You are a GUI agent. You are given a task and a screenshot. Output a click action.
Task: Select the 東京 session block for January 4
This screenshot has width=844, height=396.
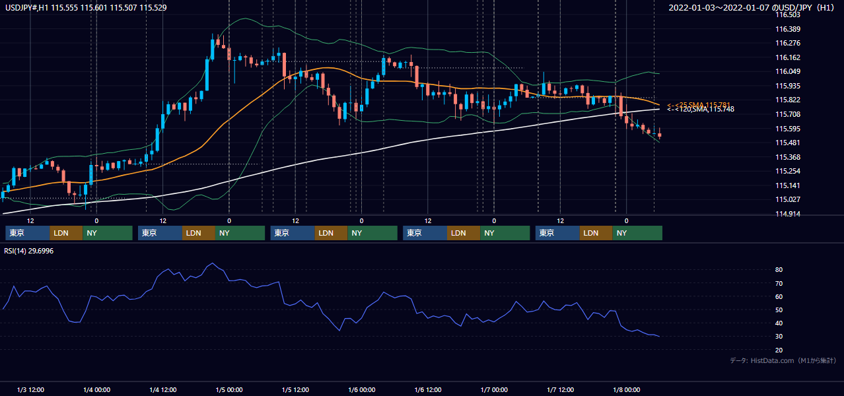160,233
